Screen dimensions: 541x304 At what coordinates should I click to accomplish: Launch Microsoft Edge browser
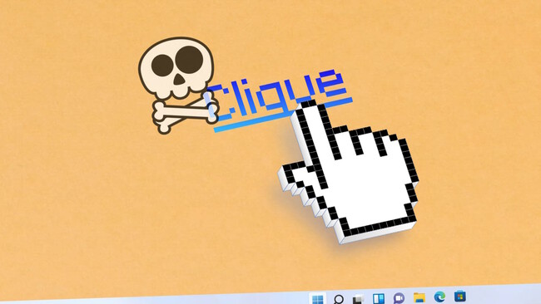pyautogui.click(x=439, y=297)
